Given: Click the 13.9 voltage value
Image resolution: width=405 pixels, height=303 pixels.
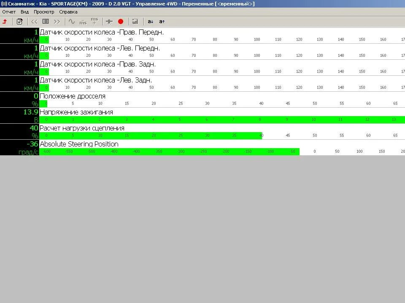Looking at the screenshot, I should tap(31, 112).
